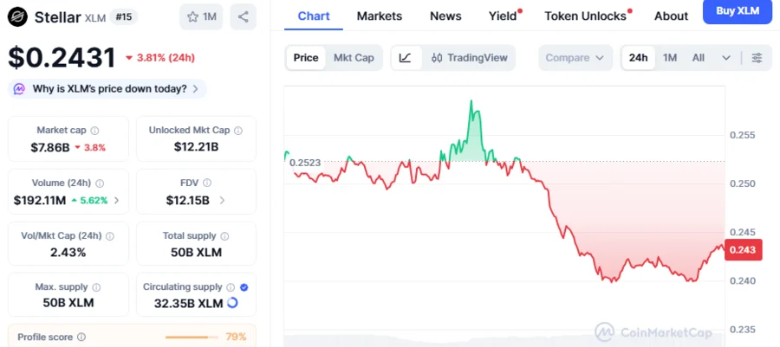Select the 1M time range

(x=670, y=58)
